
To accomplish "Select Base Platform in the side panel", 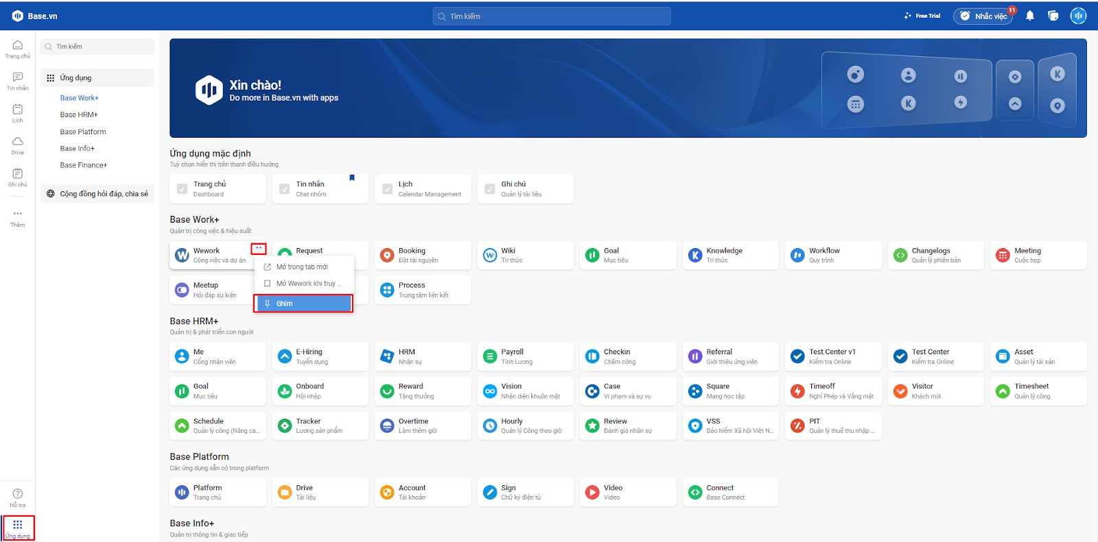I will [x=83, y=132].
